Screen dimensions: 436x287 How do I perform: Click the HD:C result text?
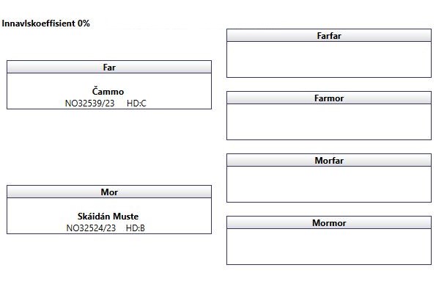click(136, 103)
